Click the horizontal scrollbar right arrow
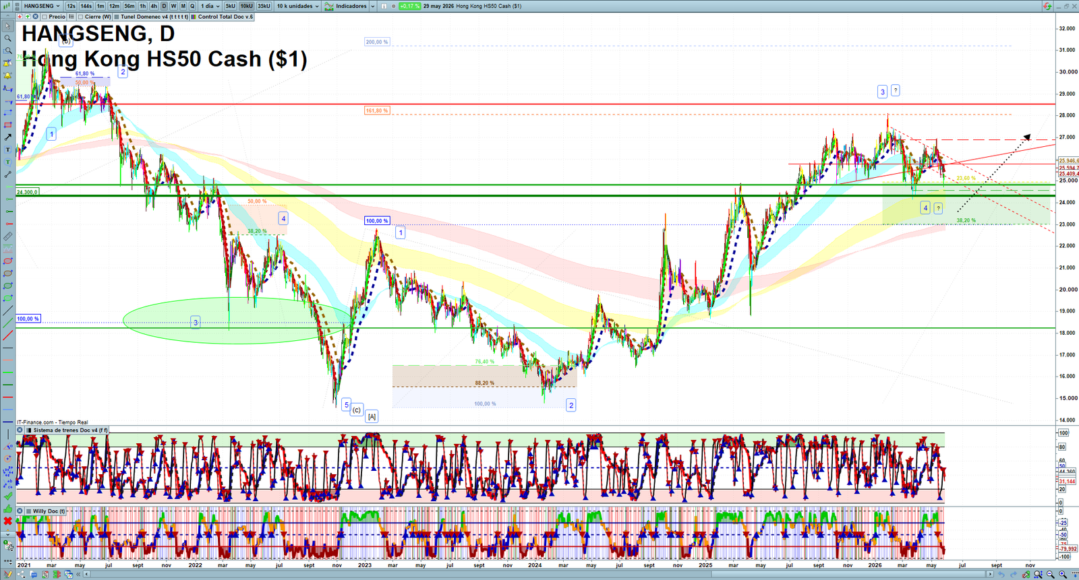 pos(990,574)
